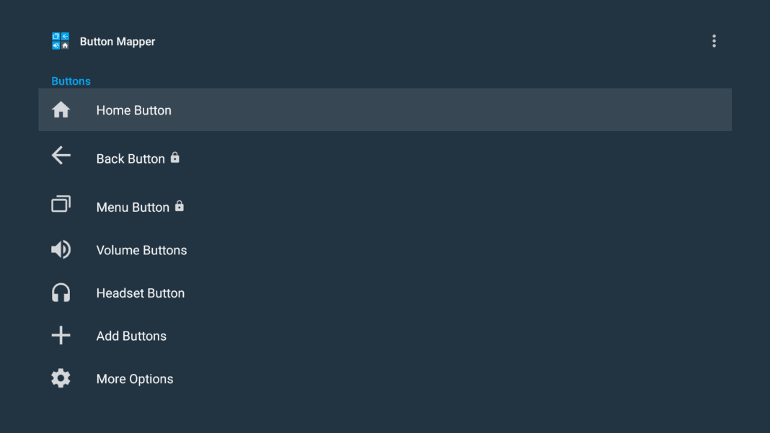Click the headphones icon

tap(61, 293)
